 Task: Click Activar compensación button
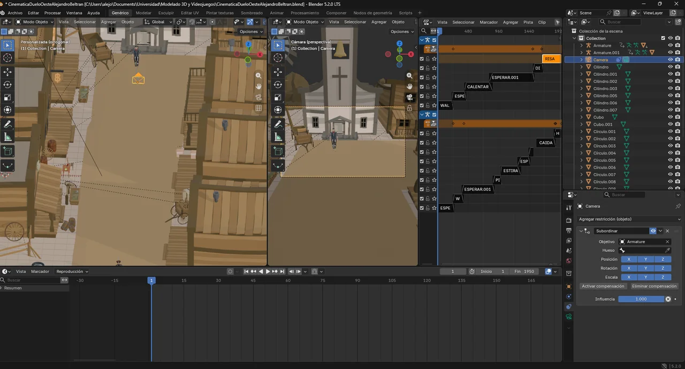click(603, 286)
